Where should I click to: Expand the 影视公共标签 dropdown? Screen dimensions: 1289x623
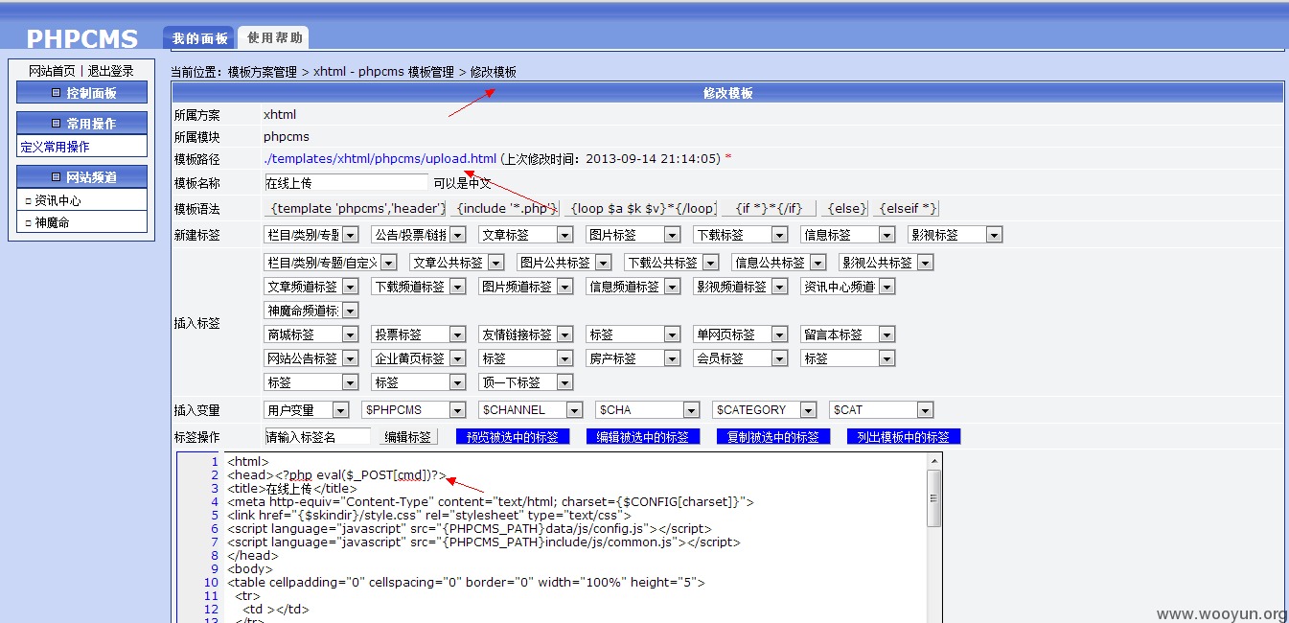click(x=886, y=263)
